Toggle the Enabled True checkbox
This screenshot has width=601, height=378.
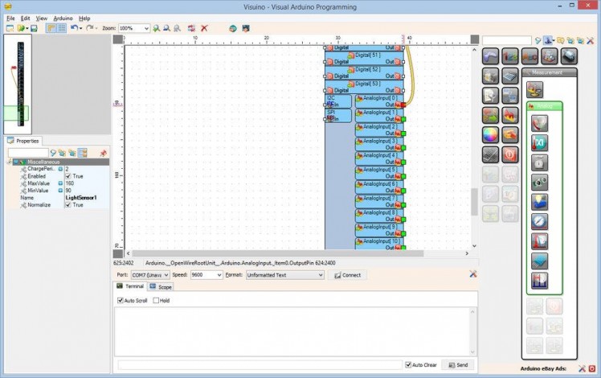coord(68,176)
